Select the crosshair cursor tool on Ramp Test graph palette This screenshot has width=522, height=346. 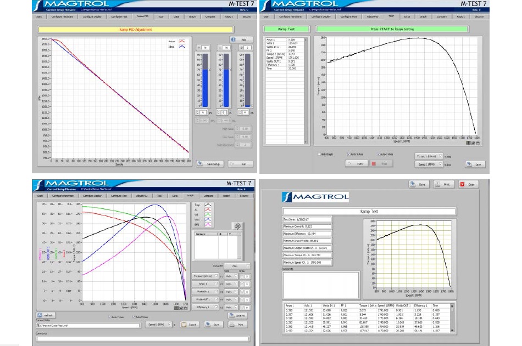tap(468, 143)
